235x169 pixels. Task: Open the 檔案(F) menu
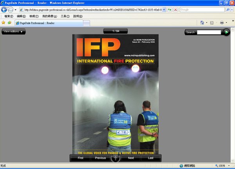(x=9, y=16)
